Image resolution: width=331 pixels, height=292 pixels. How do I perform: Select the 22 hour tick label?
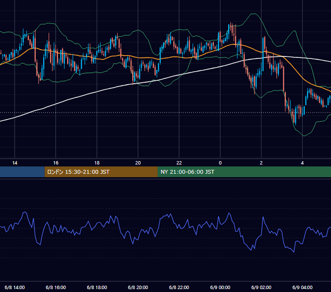[179, 163]
